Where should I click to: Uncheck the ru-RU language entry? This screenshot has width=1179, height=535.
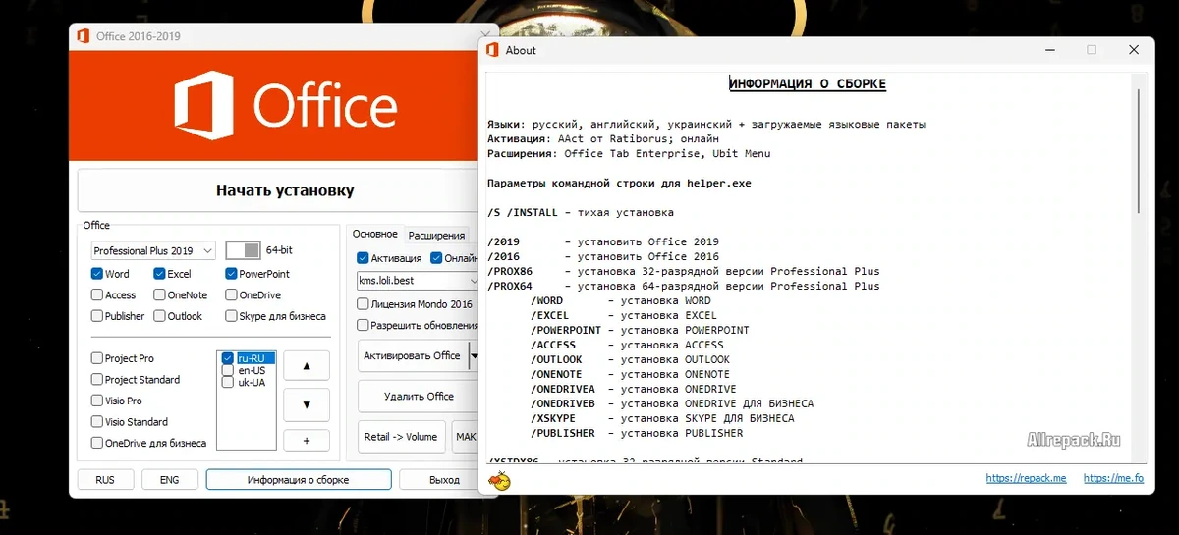click(x=228, y=358)
